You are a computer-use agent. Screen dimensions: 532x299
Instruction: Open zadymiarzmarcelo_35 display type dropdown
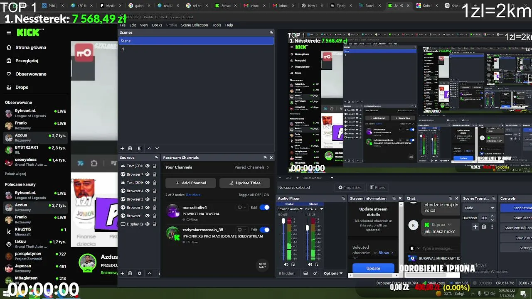(x=241, y=230)
